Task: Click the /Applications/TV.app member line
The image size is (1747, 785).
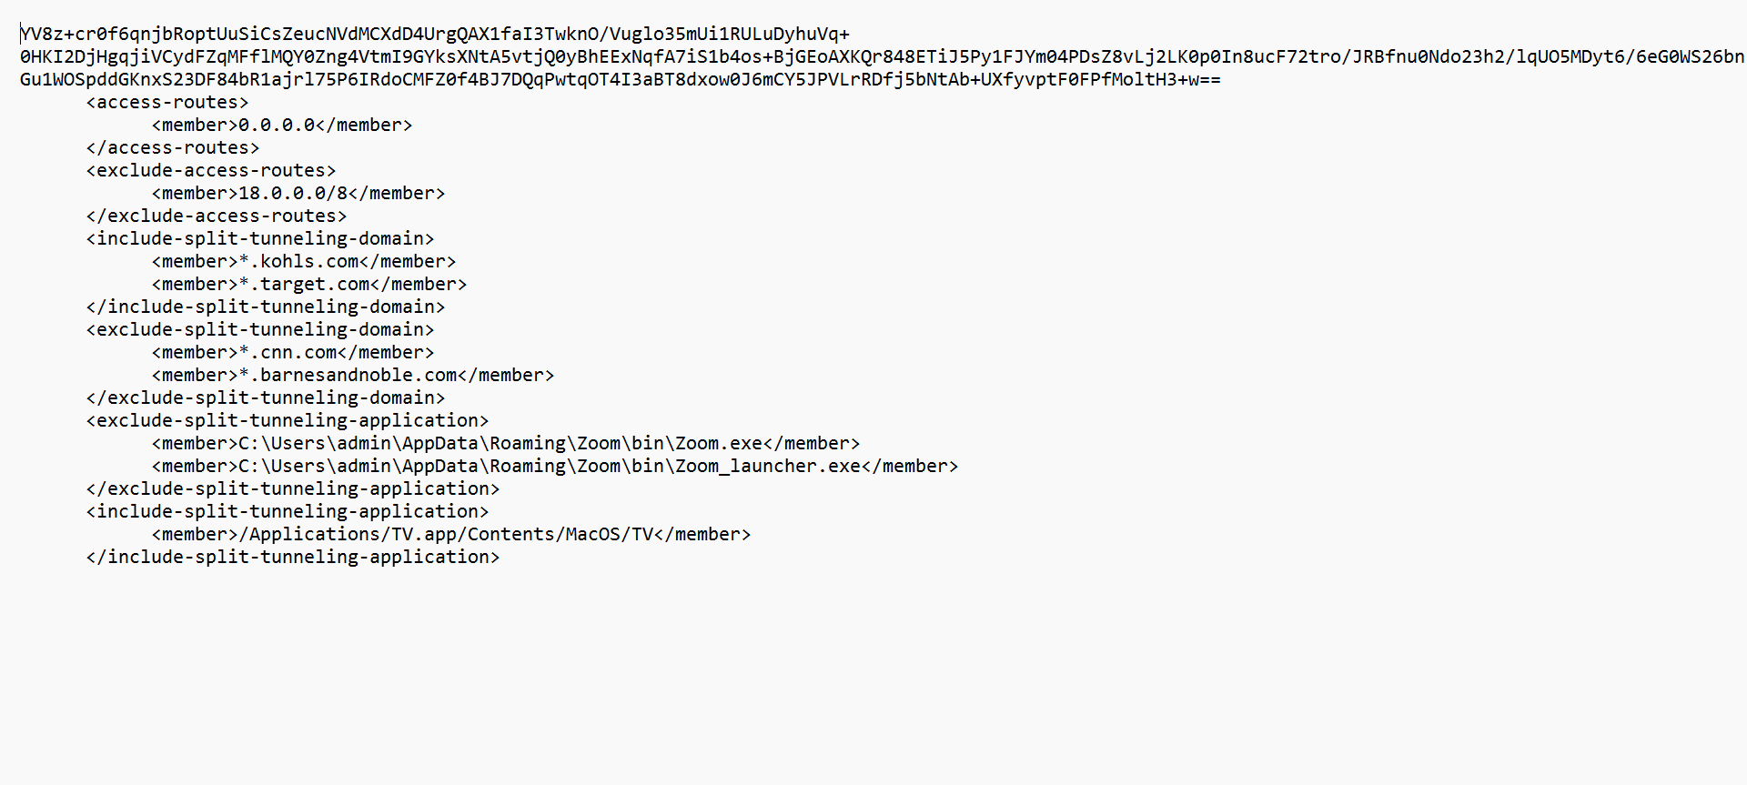Action: point(451,535)
